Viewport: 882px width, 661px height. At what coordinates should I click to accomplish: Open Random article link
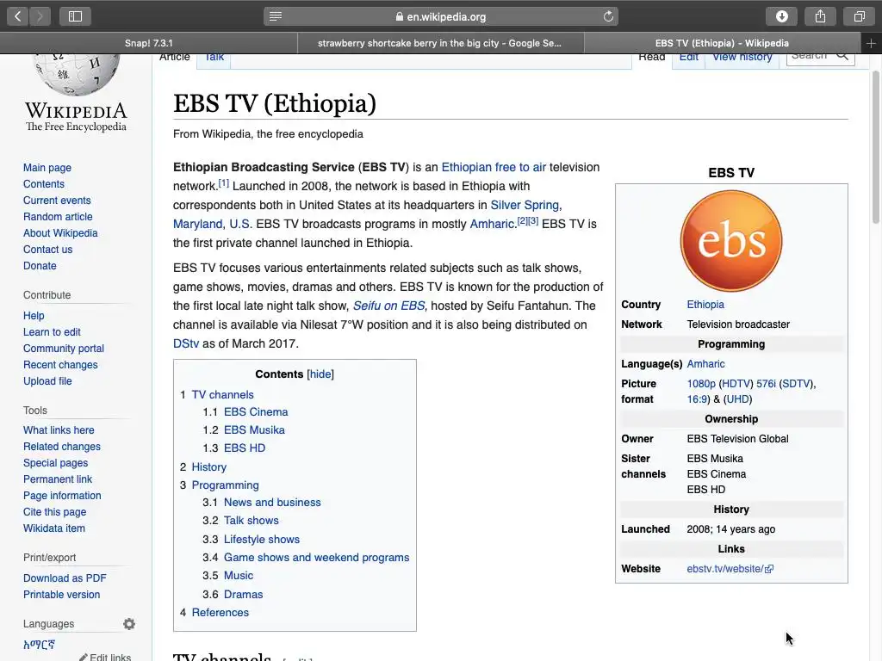point(58,216)
